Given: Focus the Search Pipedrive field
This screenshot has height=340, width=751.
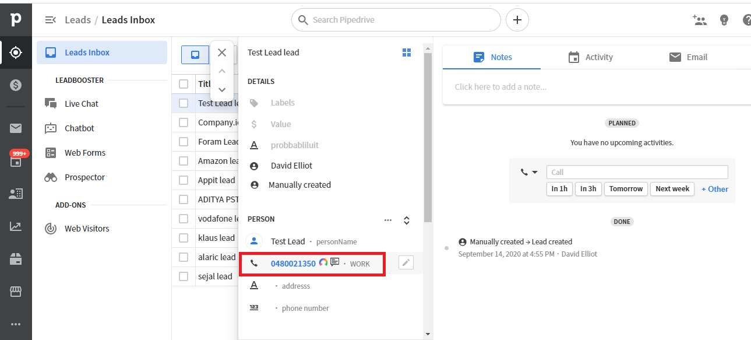Looking at the screenshot, I should (396, 20).
